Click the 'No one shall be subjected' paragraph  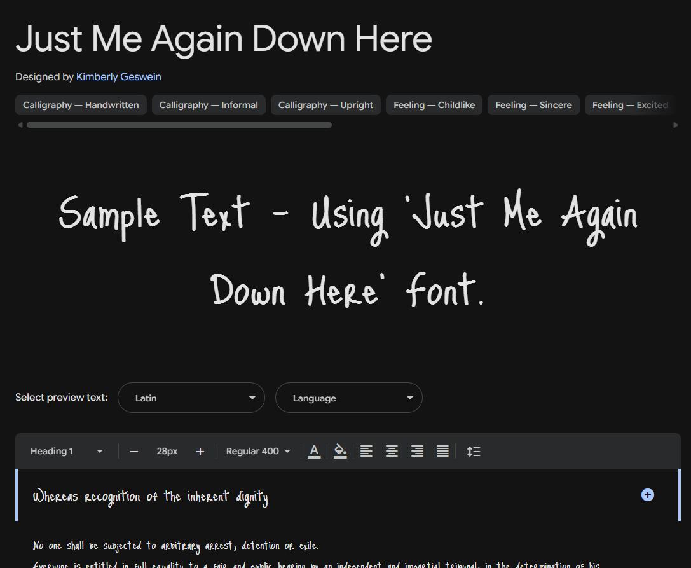pyautogui.click(x=175, y=546)
